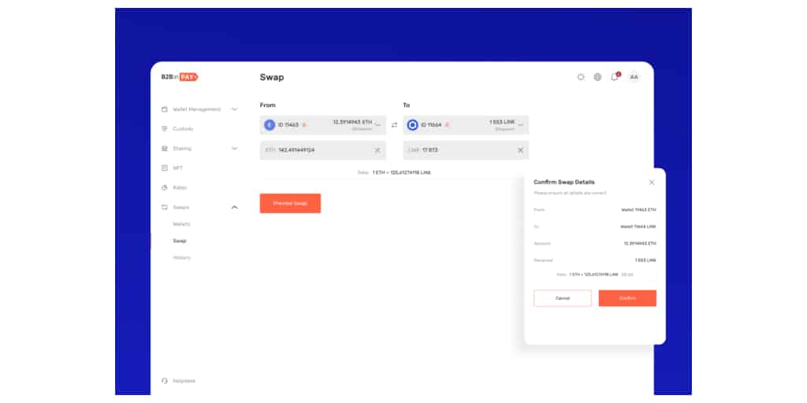The height and width of the screenshot is (403, 807).
Task: Close the Confirm Swap Details dialog
Action: (x=651, y=183)
